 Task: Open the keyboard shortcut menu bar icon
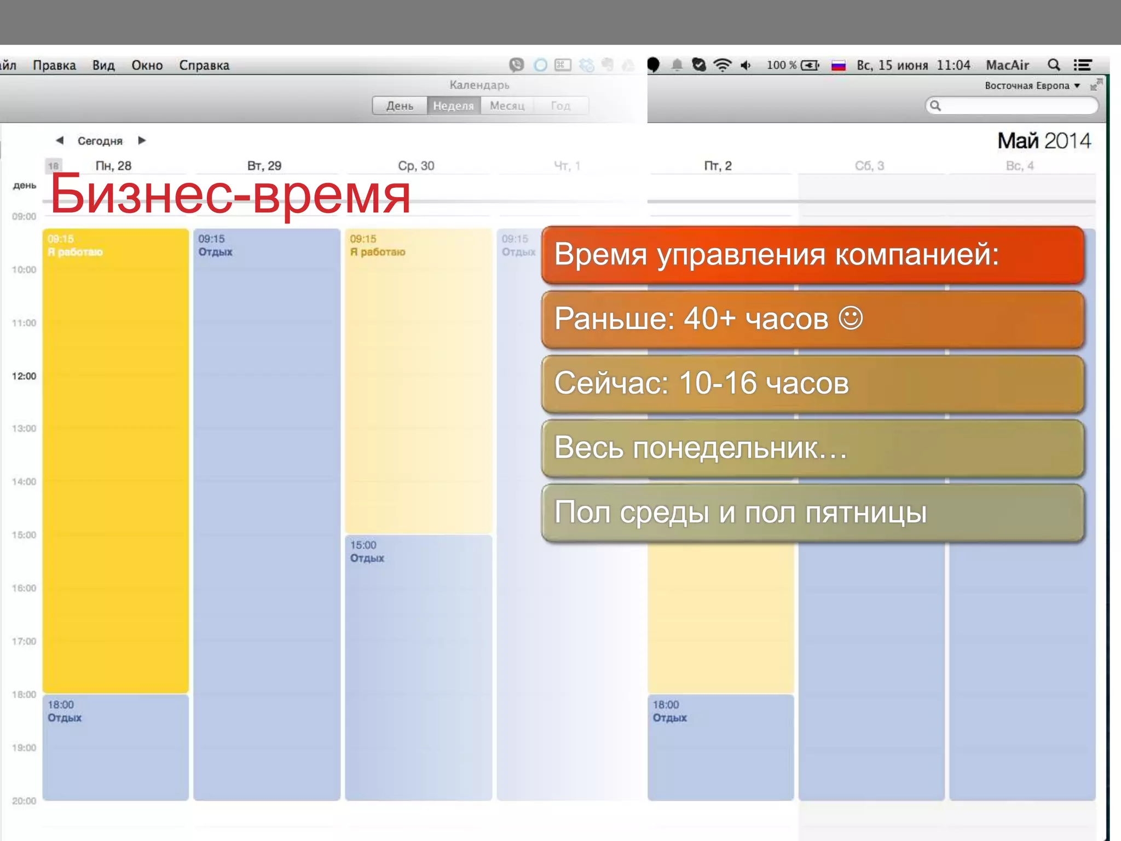point(563,65)
